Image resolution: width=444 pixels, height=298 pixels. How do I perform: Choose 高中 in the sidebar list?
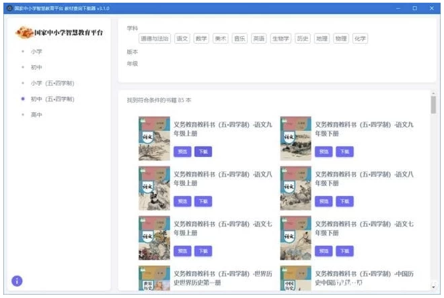[36, 115]
